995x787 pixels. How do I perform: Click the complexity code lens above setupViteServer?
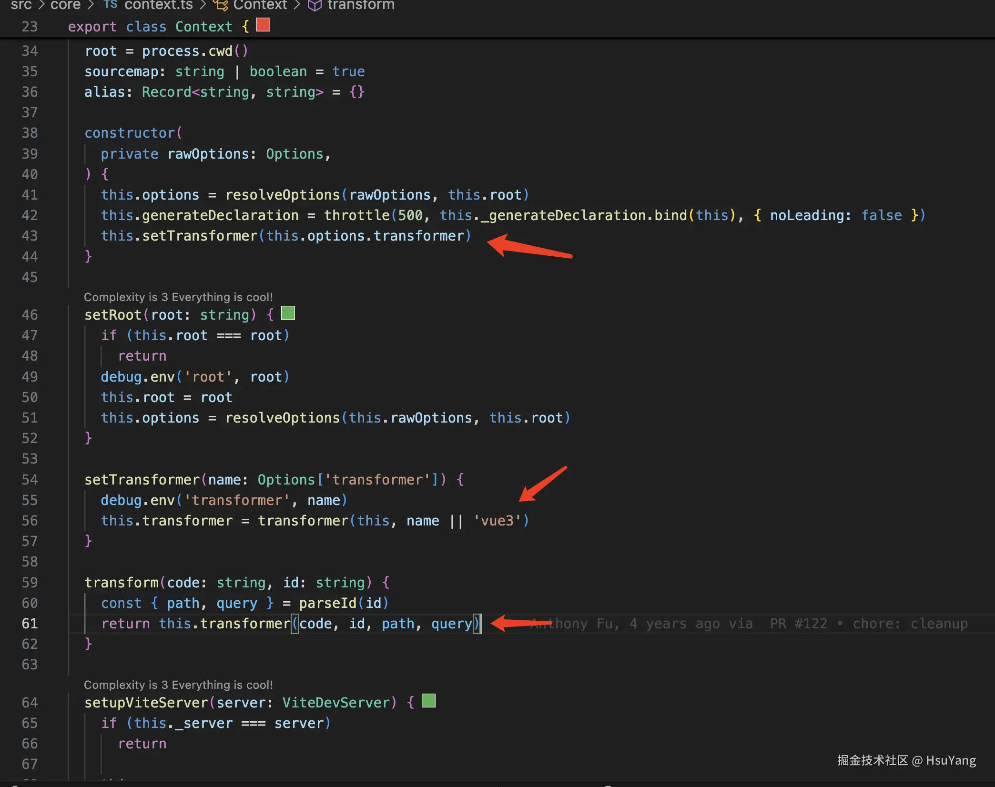point(178,685)
